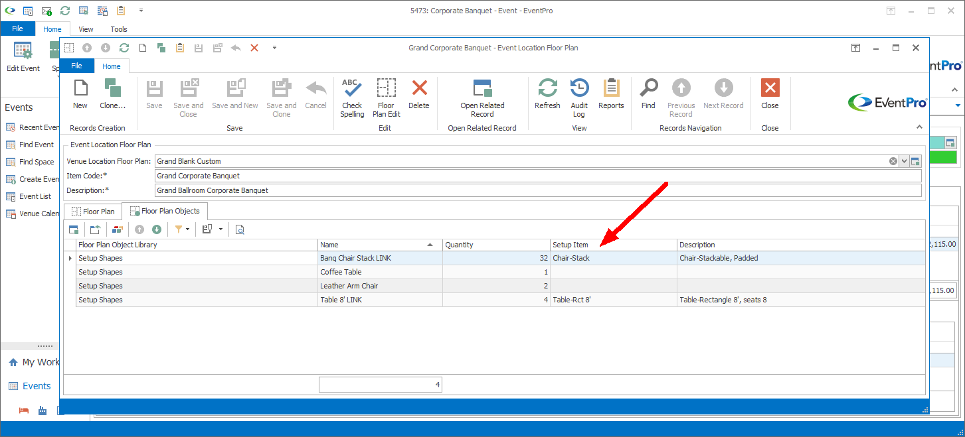Click the mail icon in EventPro title bar
Viewport: 965px width, 437px height.
46,11
